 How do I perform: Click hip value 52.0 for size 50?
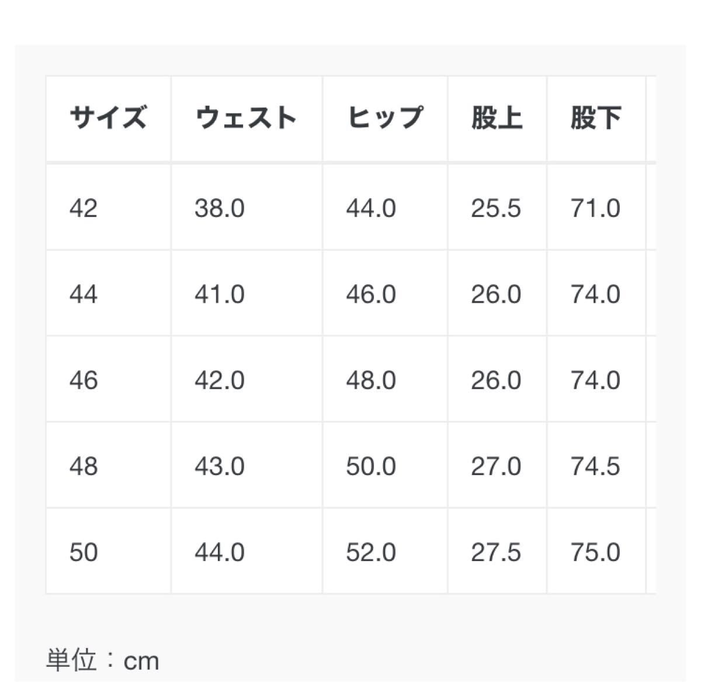[371, 552]
